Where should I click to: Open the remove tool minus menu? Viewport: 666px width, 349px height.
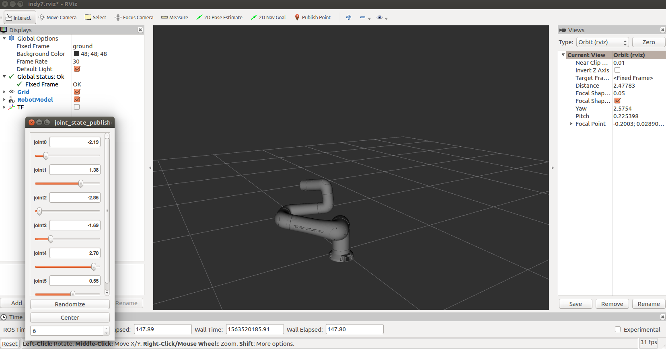(365, 18)
